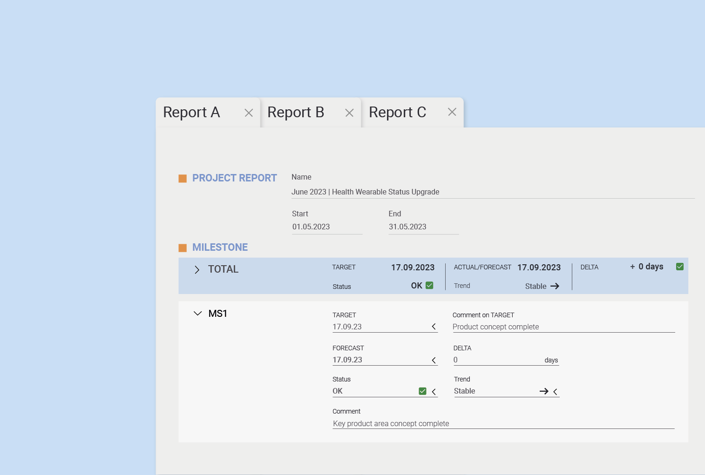Close the Report B tab
705x475 pixels.
tap(349, 113)
